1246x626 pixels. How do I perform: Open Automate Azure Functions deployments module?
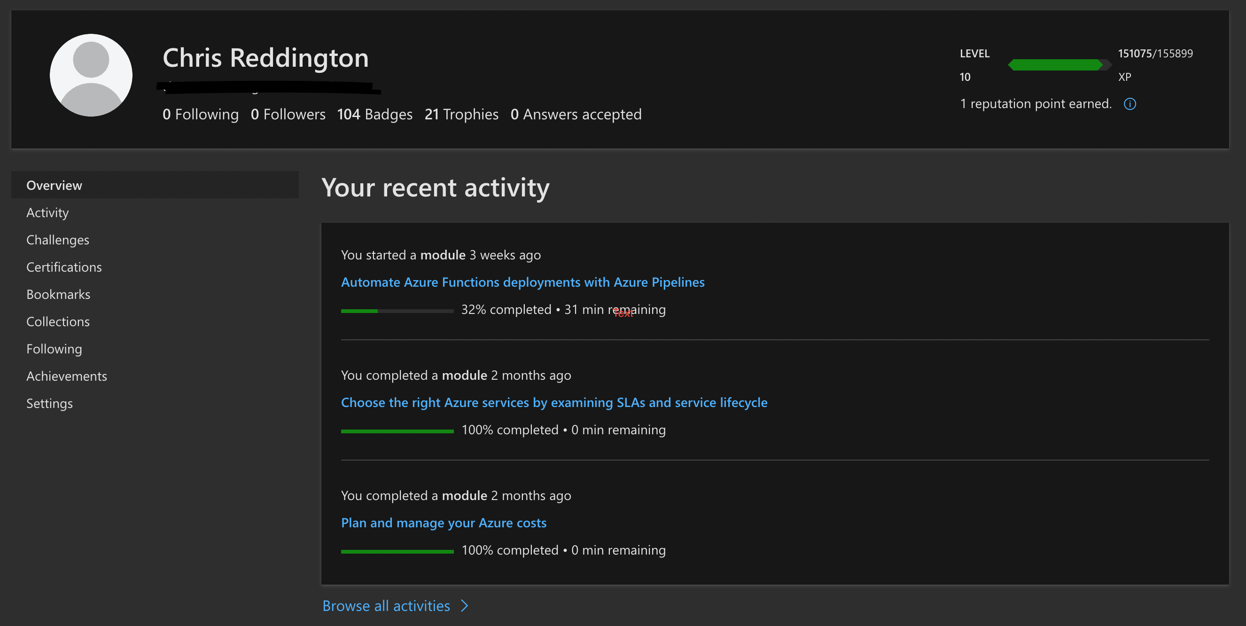522,281
